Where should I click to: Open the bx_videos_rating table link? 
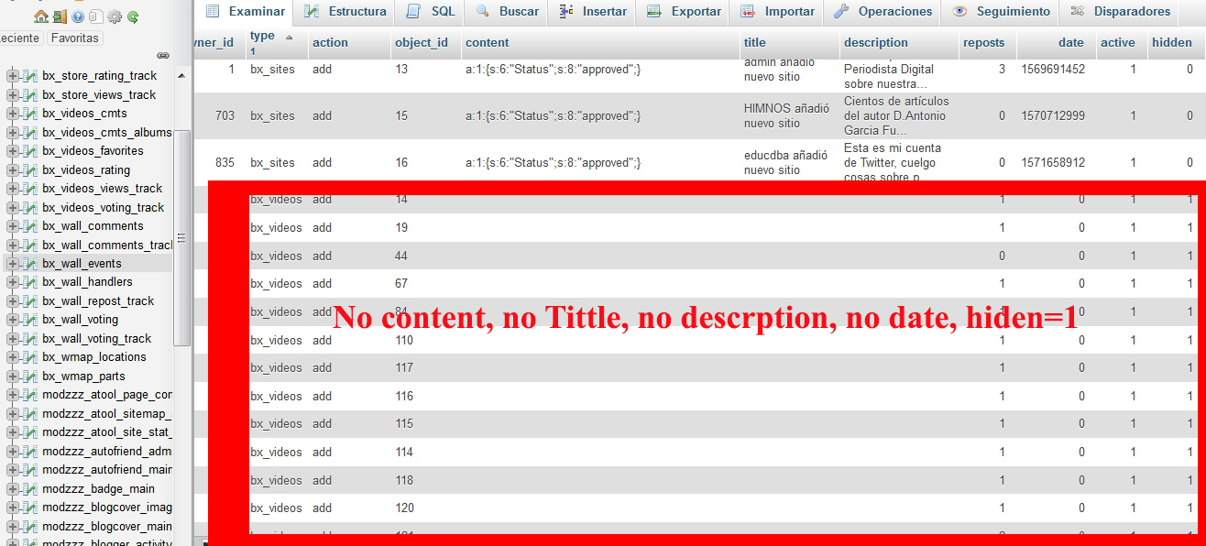86,170
